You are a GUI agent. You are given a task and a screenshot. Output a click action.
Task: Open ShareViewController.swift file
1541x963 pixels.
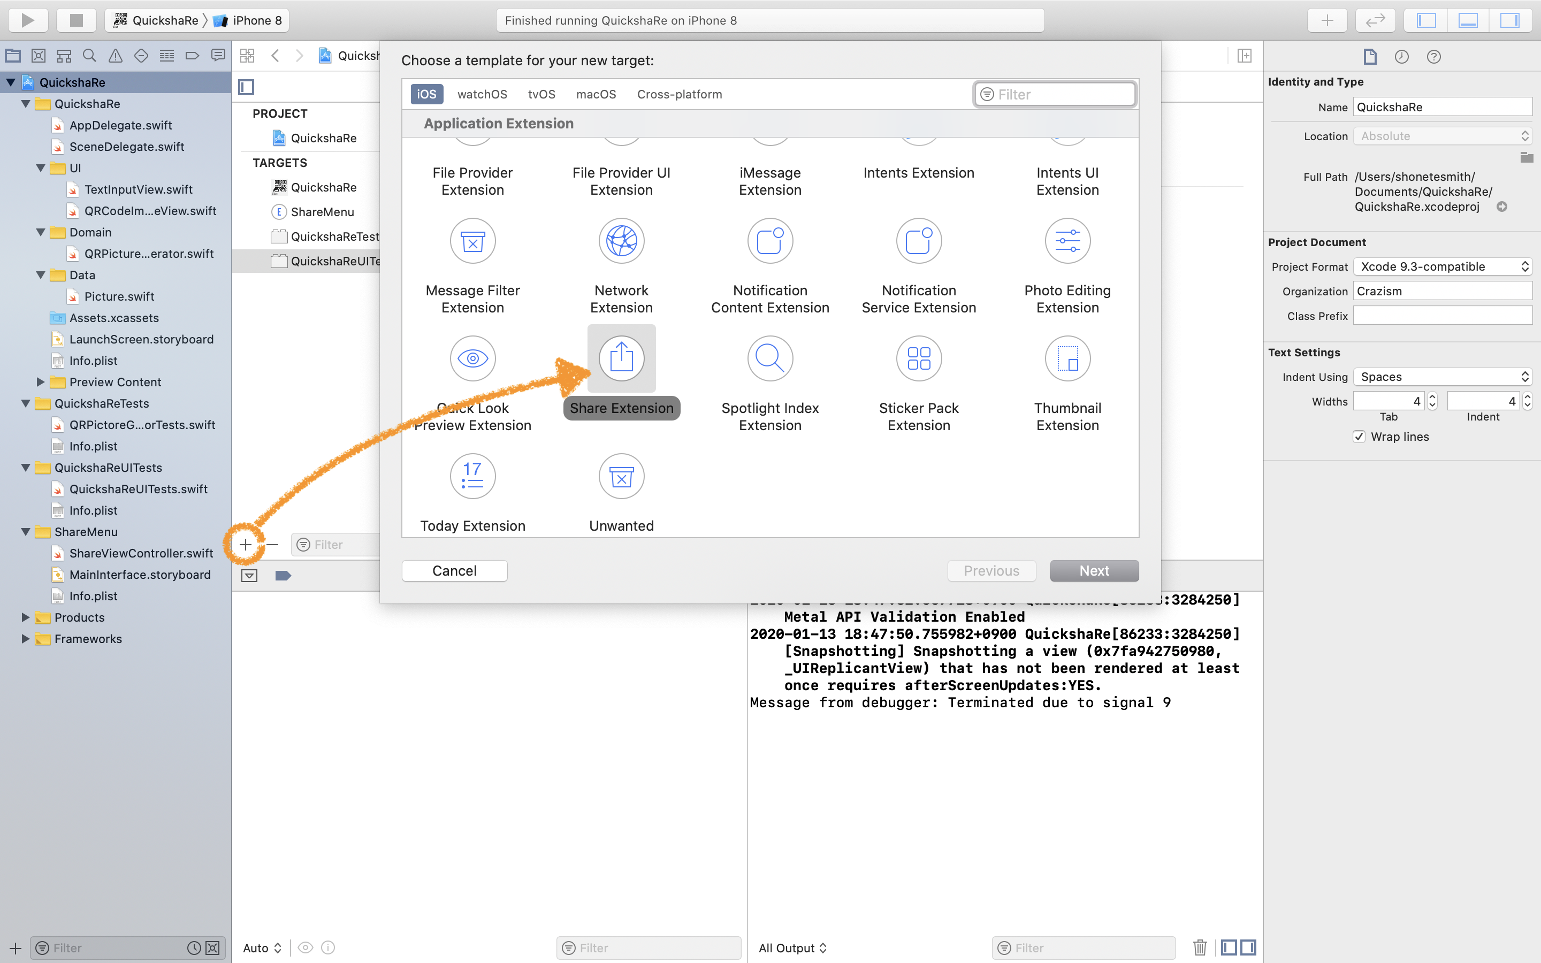point(141,554)
